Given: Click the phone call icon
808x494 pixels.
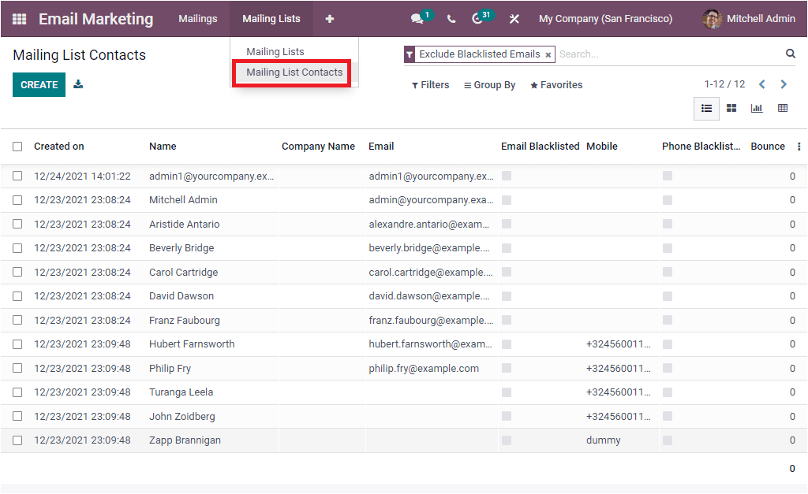Looking at the screenshot, I should coord(451,18).
